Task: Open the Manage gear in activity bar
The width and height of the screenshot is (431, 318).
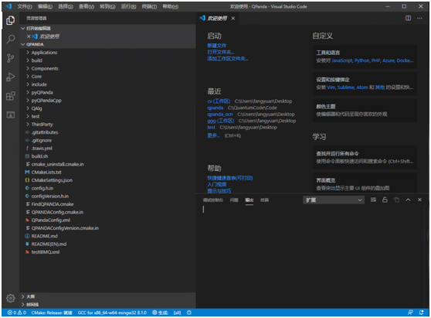Action: pyautogui.click(x=11, y=298)
